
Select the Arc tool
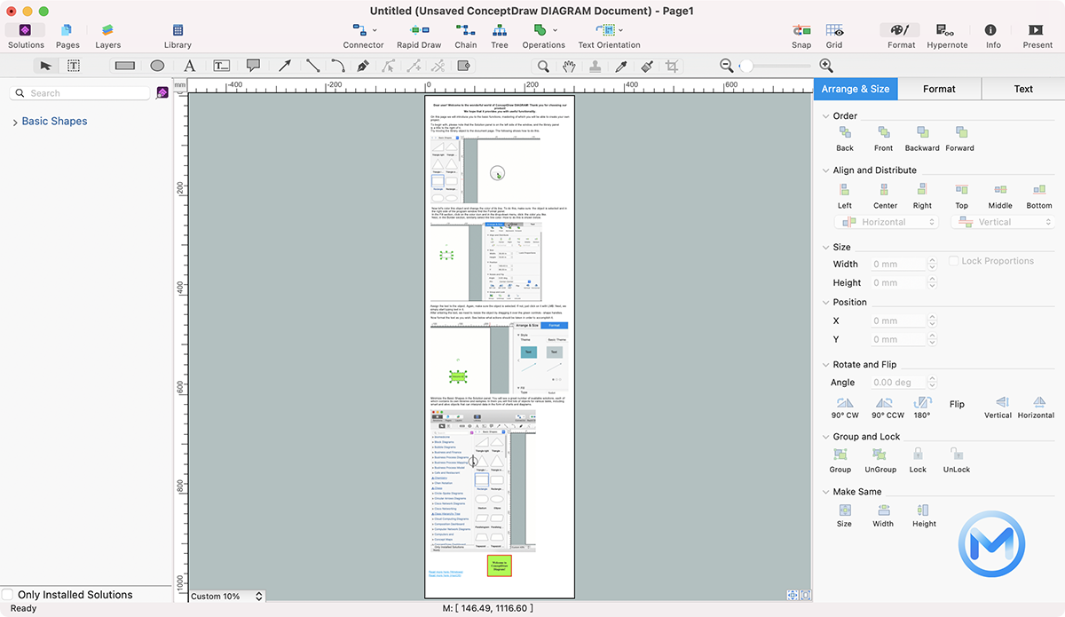[338, 66]
